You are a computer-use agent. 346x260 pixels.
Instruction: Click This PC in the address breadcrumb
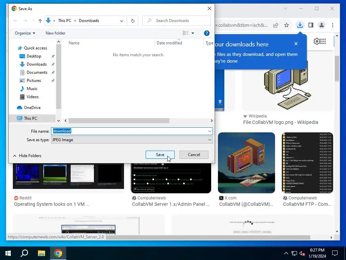pos(65,21)
